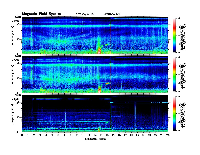Click the hour 10 tick label
Screen dimensions: 200x155
[x=83, y=135]
